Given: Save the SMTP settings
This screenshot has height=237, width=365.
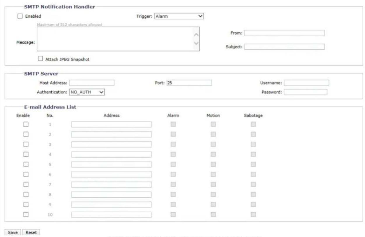Looking at the screenshot, I should (x=13, y=233).
